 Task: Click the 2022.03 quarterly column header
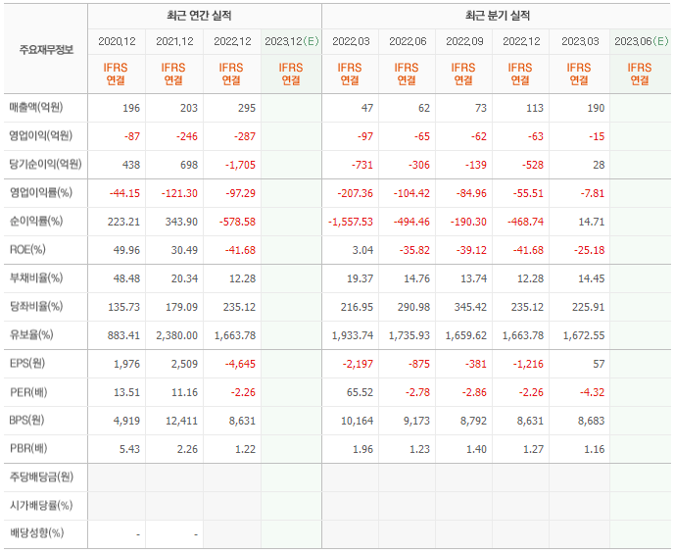click(351, 41)
